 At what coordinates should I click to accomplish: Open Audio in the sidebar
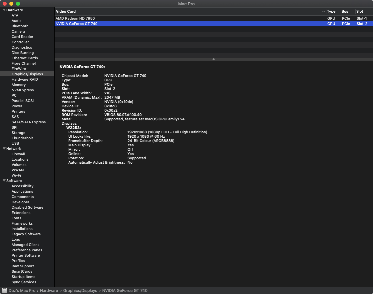(16, 21)
